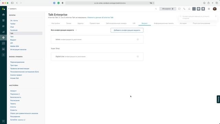220x124 pixels.
Task: Select Talk in channels list
Action: 26,33
